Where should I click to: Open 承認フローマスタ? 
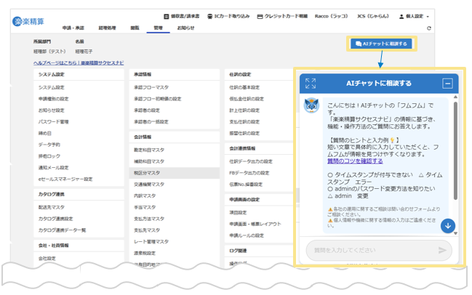pyautogui.click(x=151, y=87)
